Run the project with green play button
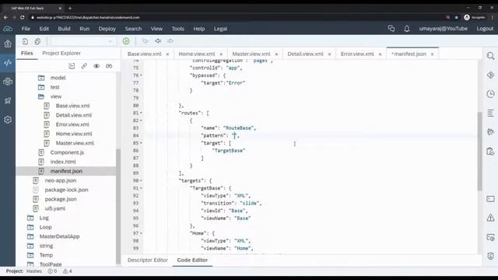498x280 pixels. coord(126,41)
